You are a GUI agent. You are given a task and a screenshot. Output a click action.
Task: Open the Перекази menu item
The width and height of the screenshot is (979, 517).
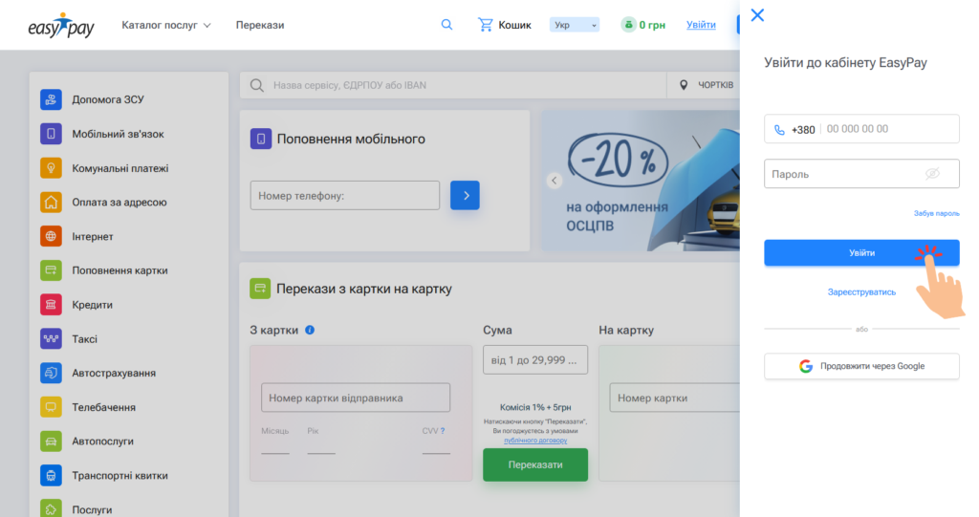tap(260, 25)
